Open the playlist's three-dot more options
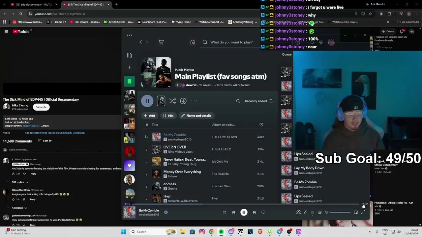Screen dimensions: 422x237 coord(194,101)
